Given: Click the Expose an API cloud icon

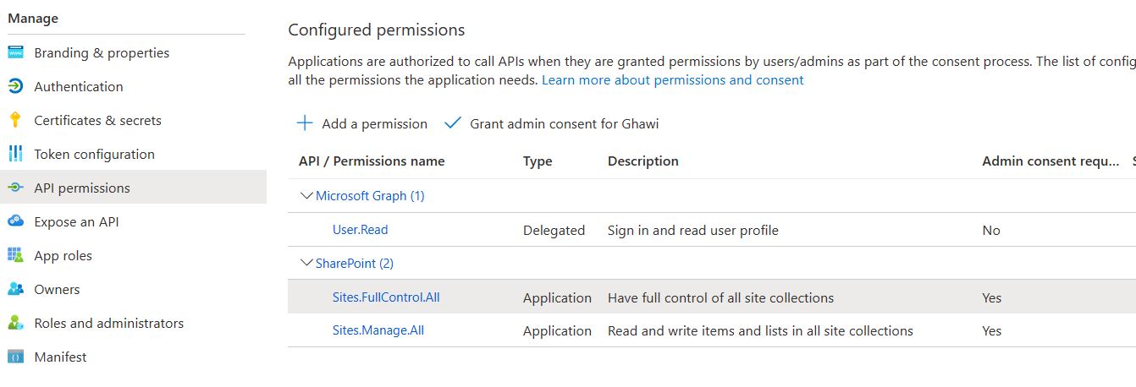Looking at the screenshot, I should [15, 221].
